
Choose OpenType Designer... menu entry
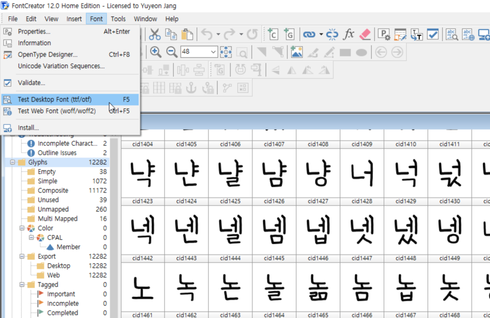point(71,54)
